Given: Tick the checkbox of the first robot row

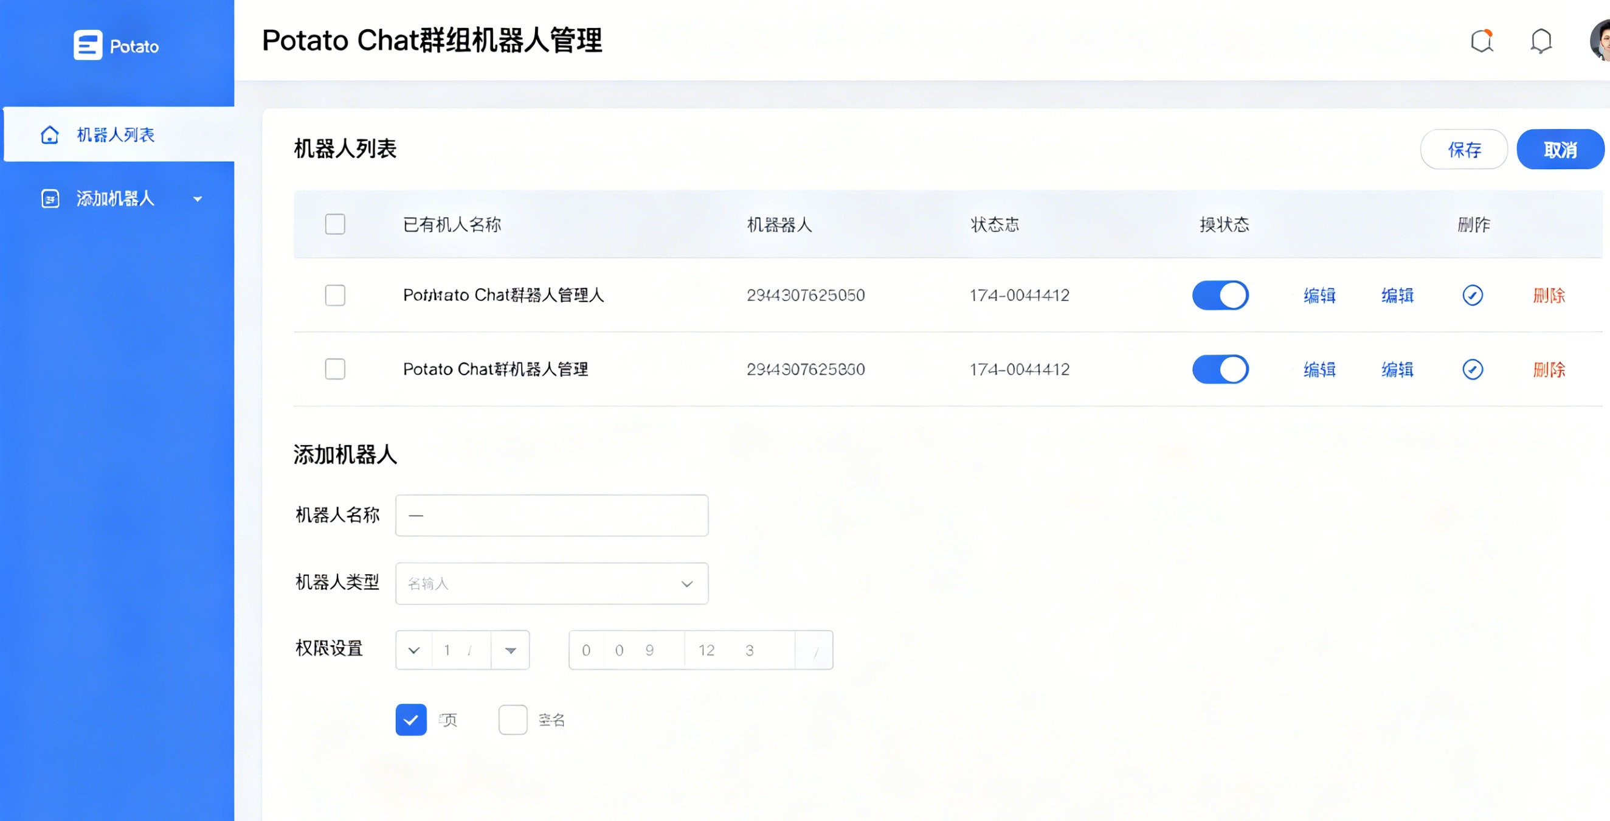Looking at the screenshot, I should 335,295.
